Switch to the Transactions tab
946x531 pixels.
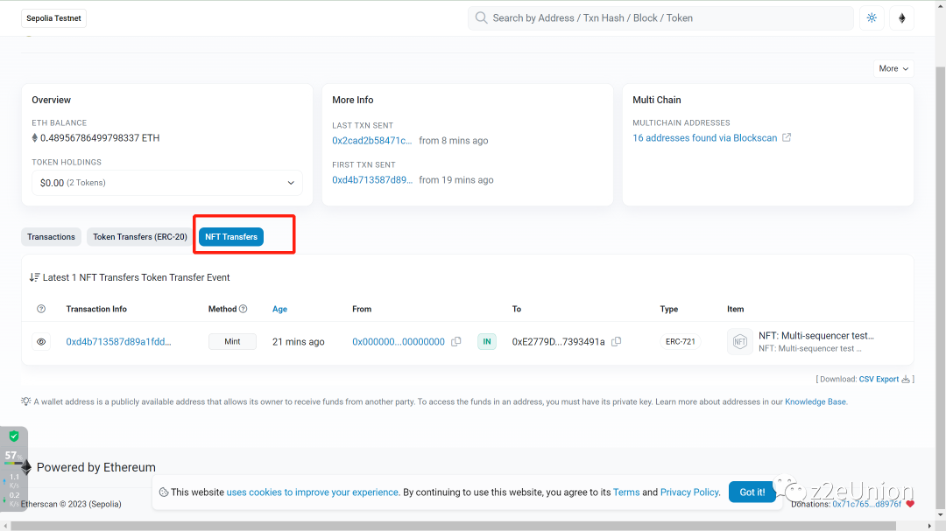51,237
